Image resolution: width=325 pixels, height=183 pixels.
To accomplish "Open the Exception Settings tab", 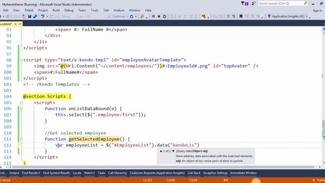I will [215, 173].
